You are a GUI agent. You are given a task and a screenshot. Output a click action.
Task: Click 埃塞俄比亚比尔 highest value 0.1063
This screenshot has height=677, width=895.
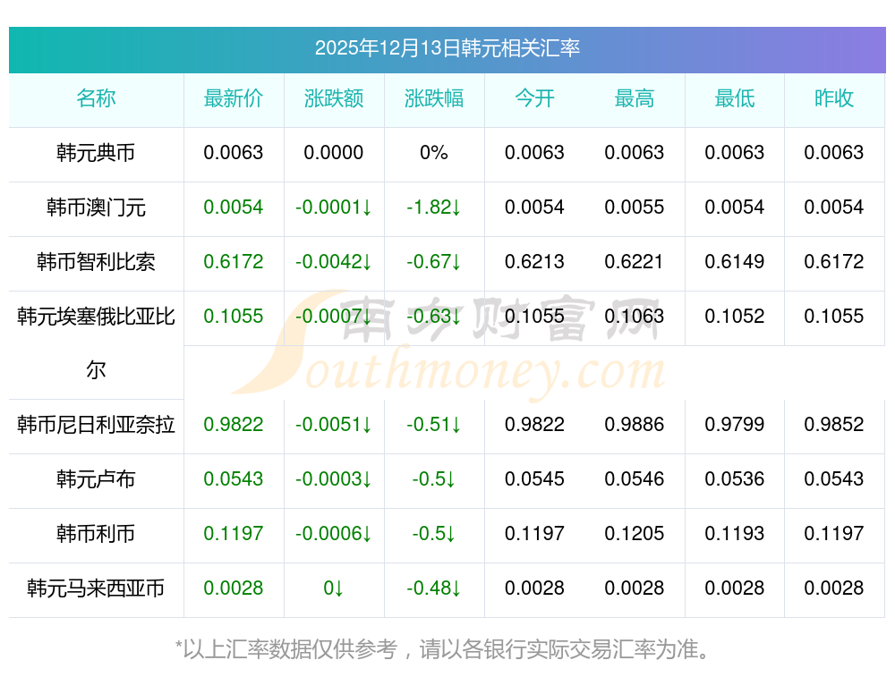pos(635,316)
